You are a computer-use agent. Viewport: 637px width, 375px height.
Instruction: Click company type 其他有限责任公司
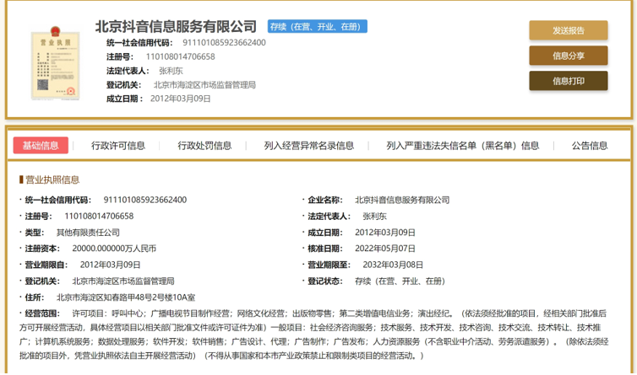pyautogui.click(x=88, y=233)
